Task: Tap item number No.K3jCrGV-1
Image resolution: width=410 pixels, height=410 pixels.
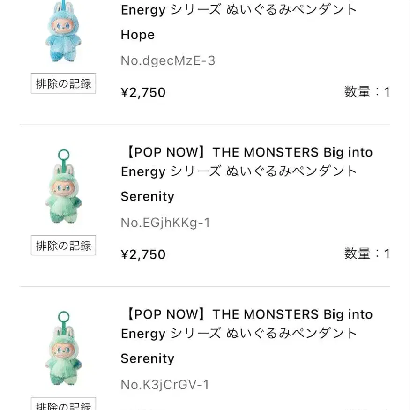Action: tap(164, 385)
